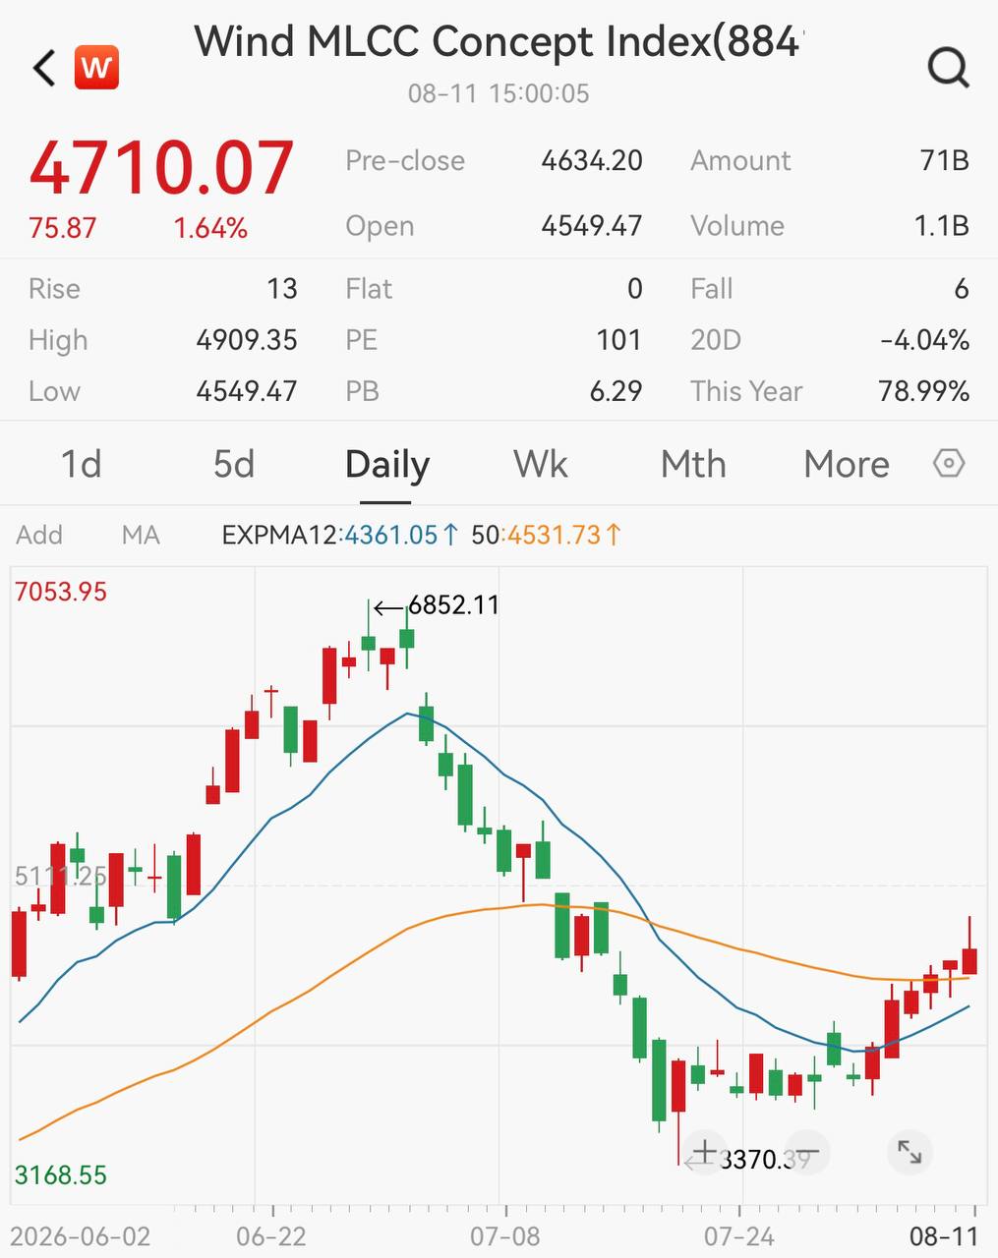Zoom in chart with plus icon

pyautogui.click(x=705, y=1152)
